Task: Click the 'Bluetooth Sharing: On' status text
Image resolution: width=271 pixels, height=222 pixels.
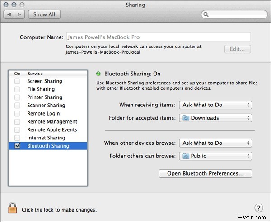Action: (x=132, y=74)
